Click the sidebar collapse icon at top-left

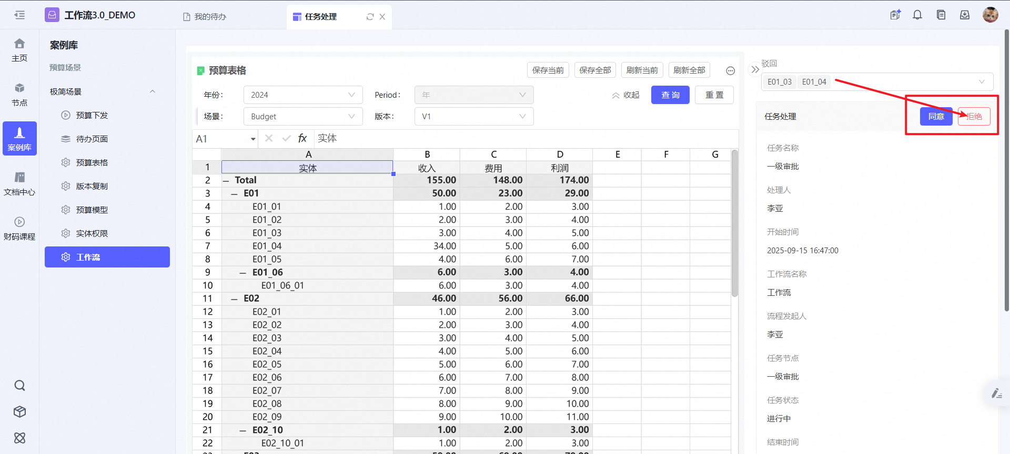(x=19, y=15)
